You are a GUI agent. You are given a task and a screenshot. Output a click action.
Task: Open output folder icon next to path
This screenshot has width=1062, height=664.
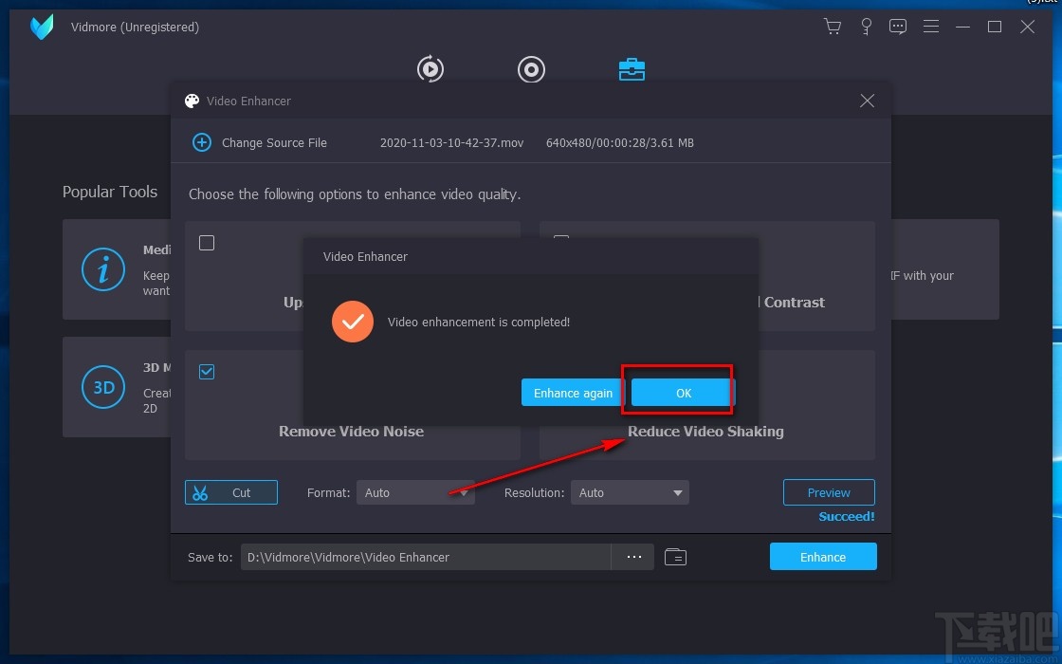[x=675, y=557]
